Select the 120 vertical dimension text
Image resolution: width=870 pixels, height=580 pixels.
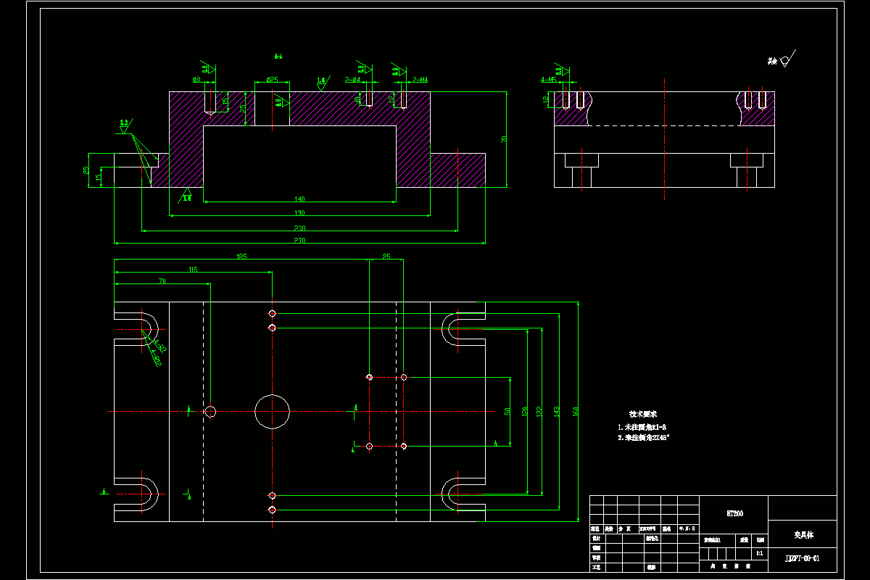(x=523, y=410)
